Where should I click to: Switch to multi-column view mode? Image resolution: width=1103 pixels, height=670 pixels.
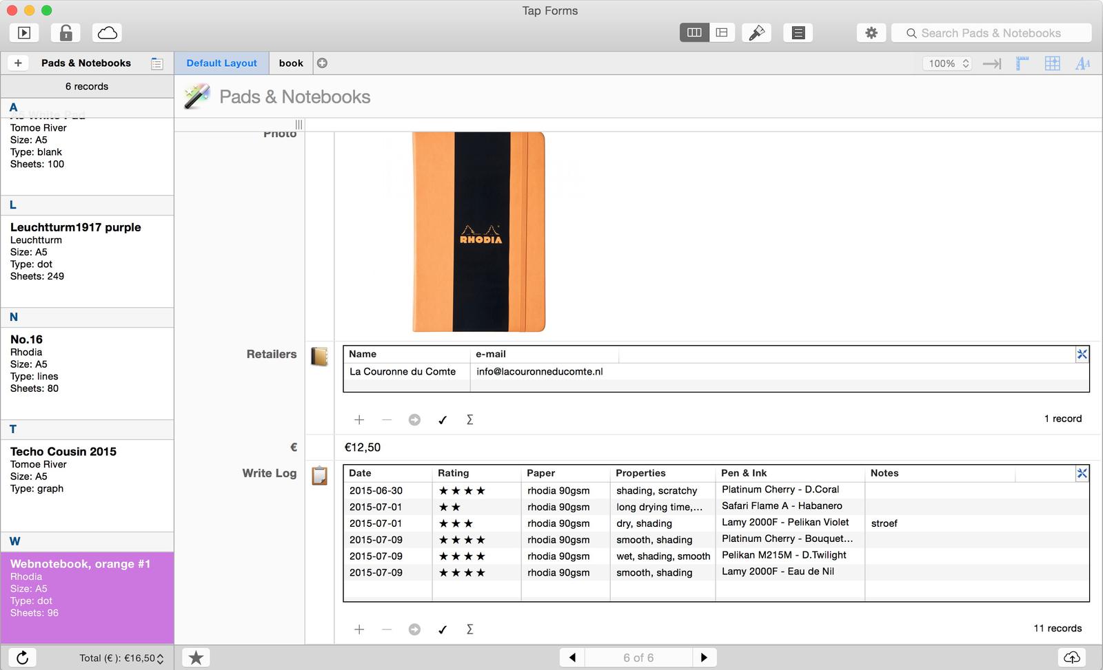click(x=694, y=32)
